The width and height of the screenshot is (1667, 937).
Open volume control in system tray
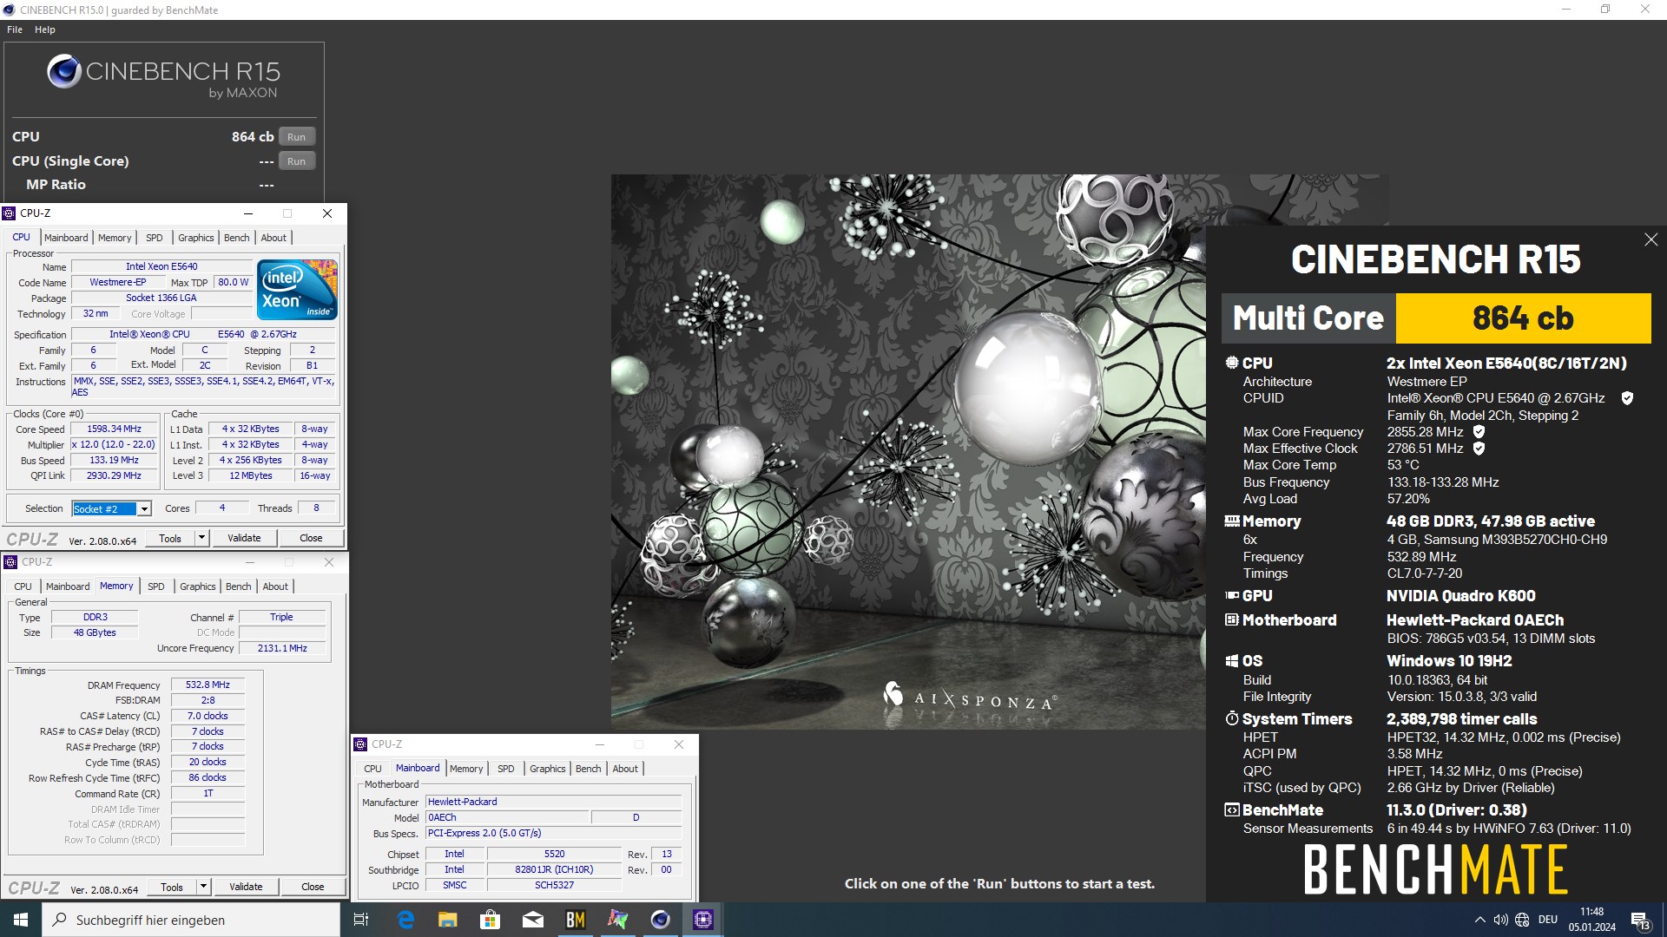click(x=1500, y=920)
